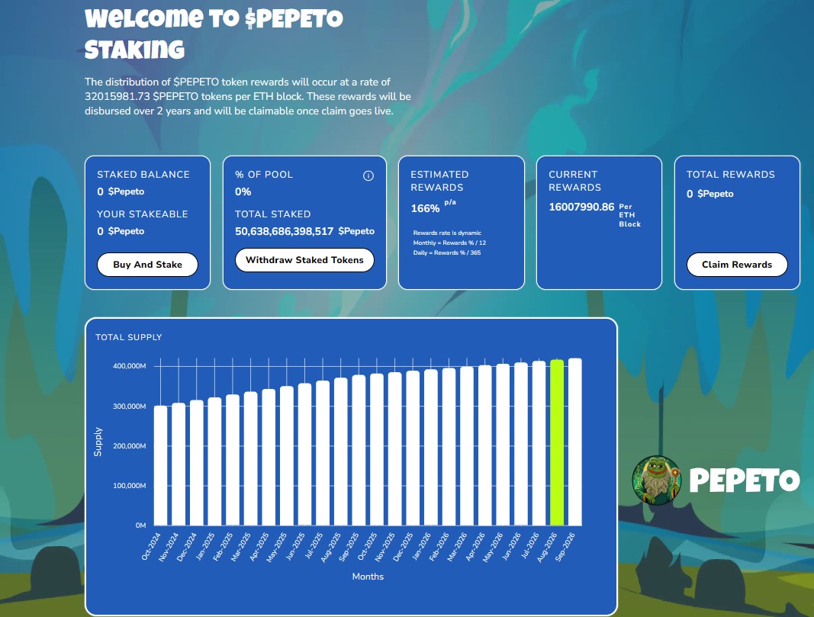
Task: Click the Buy And Stake button
Action: [147, 265]
